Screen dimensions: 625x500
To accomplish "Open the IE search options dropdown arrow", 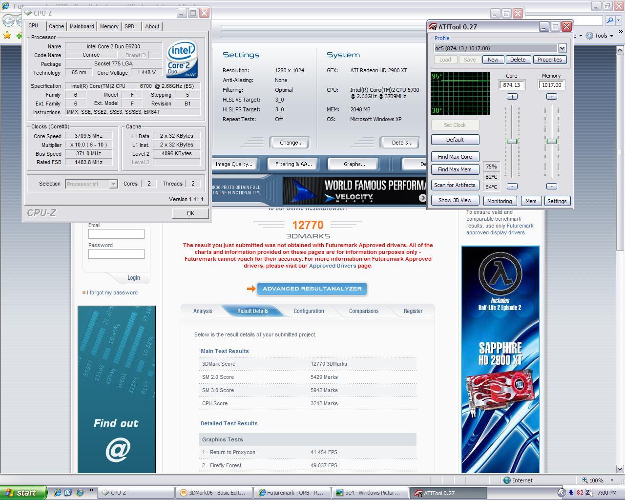I will click(x=619, y=21).
